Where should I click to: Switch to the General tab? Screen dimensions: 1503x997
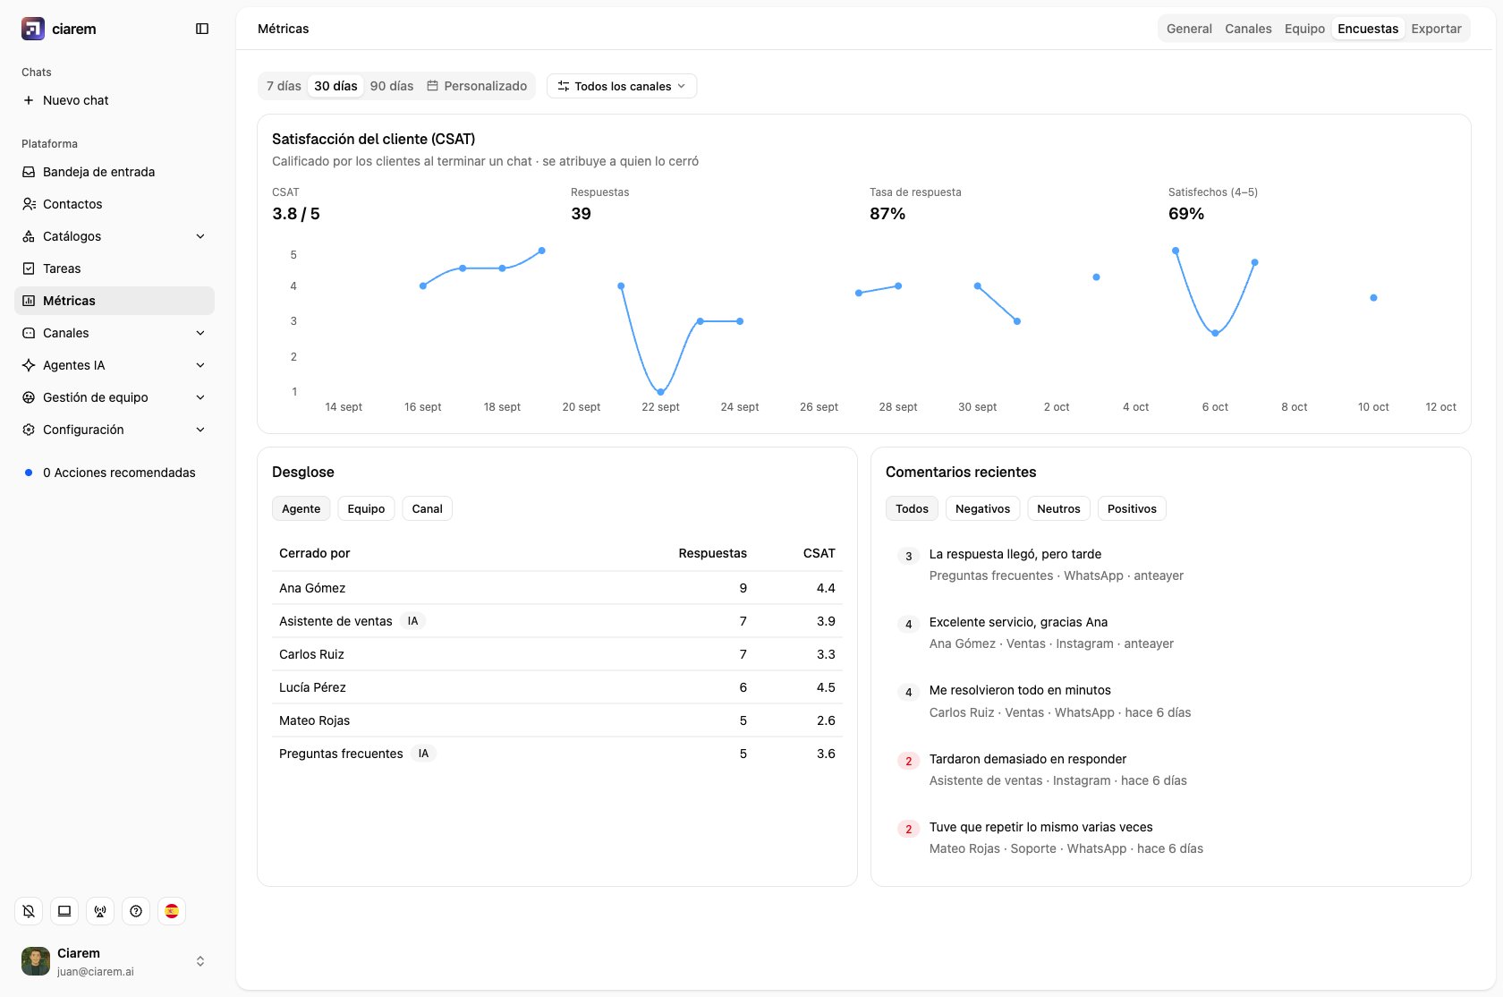1189,29
